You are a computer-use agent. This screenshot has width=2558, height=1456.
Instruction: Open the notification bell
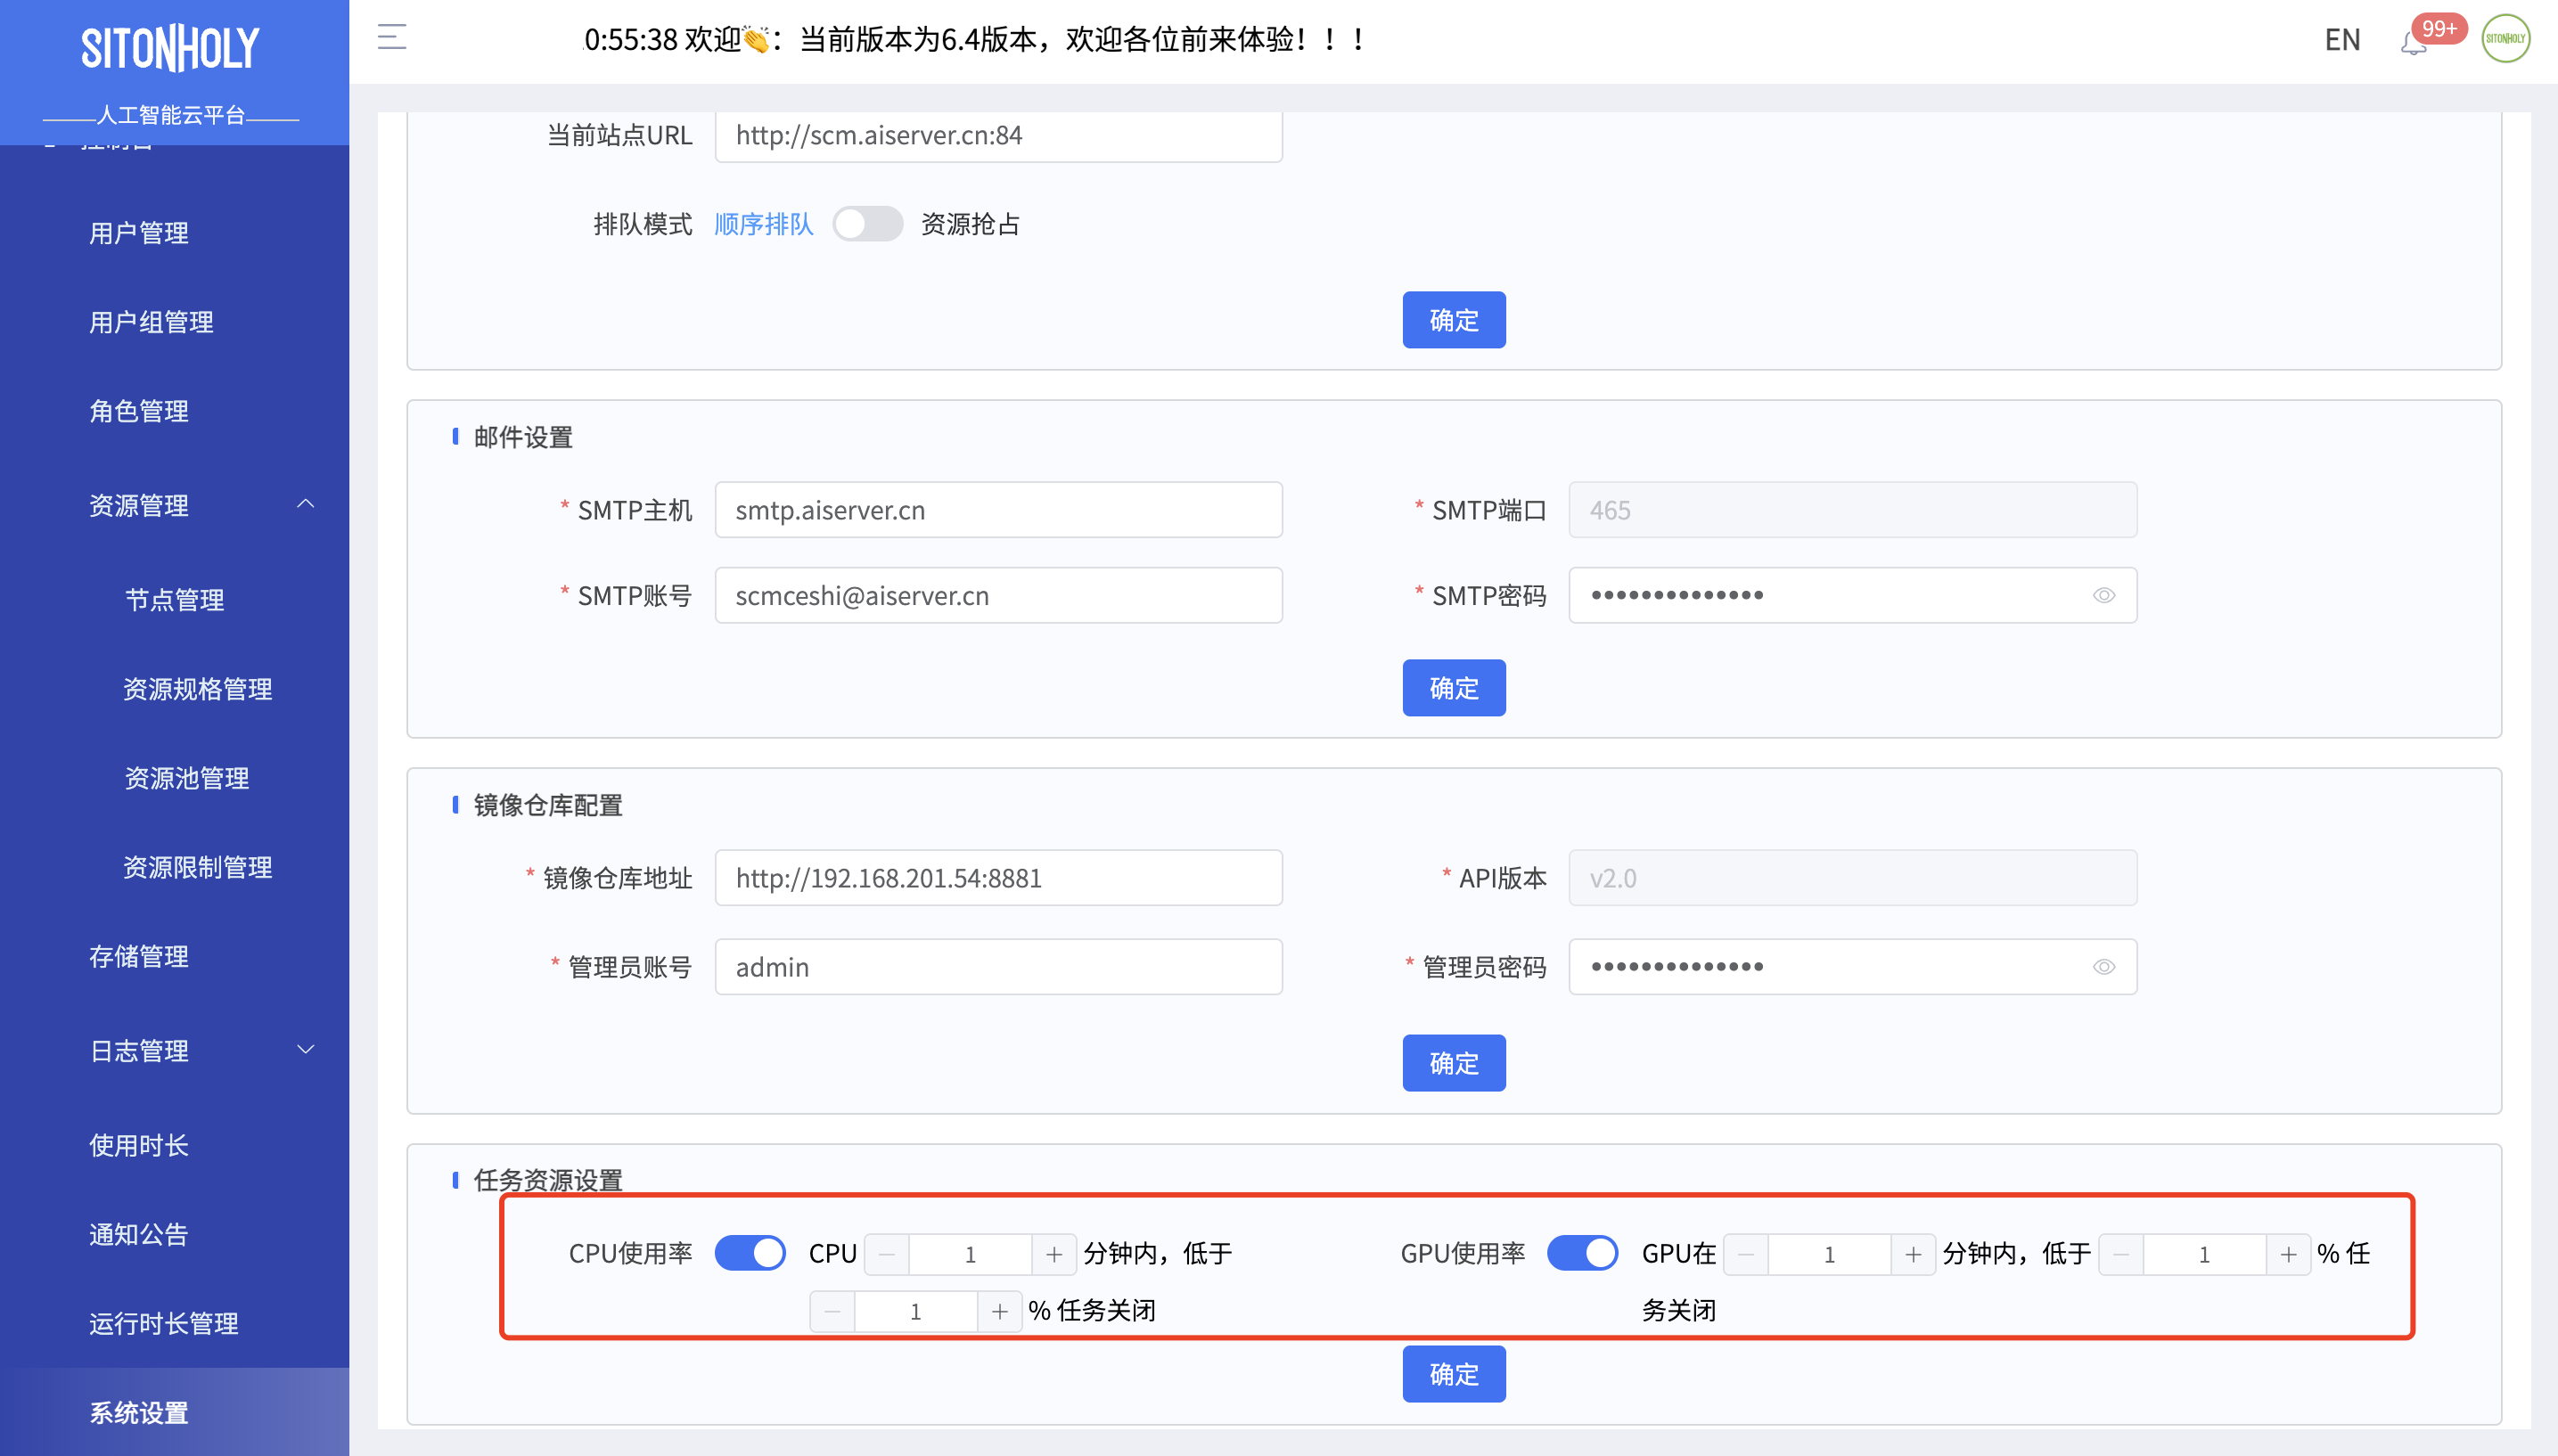pos(2413,42)
